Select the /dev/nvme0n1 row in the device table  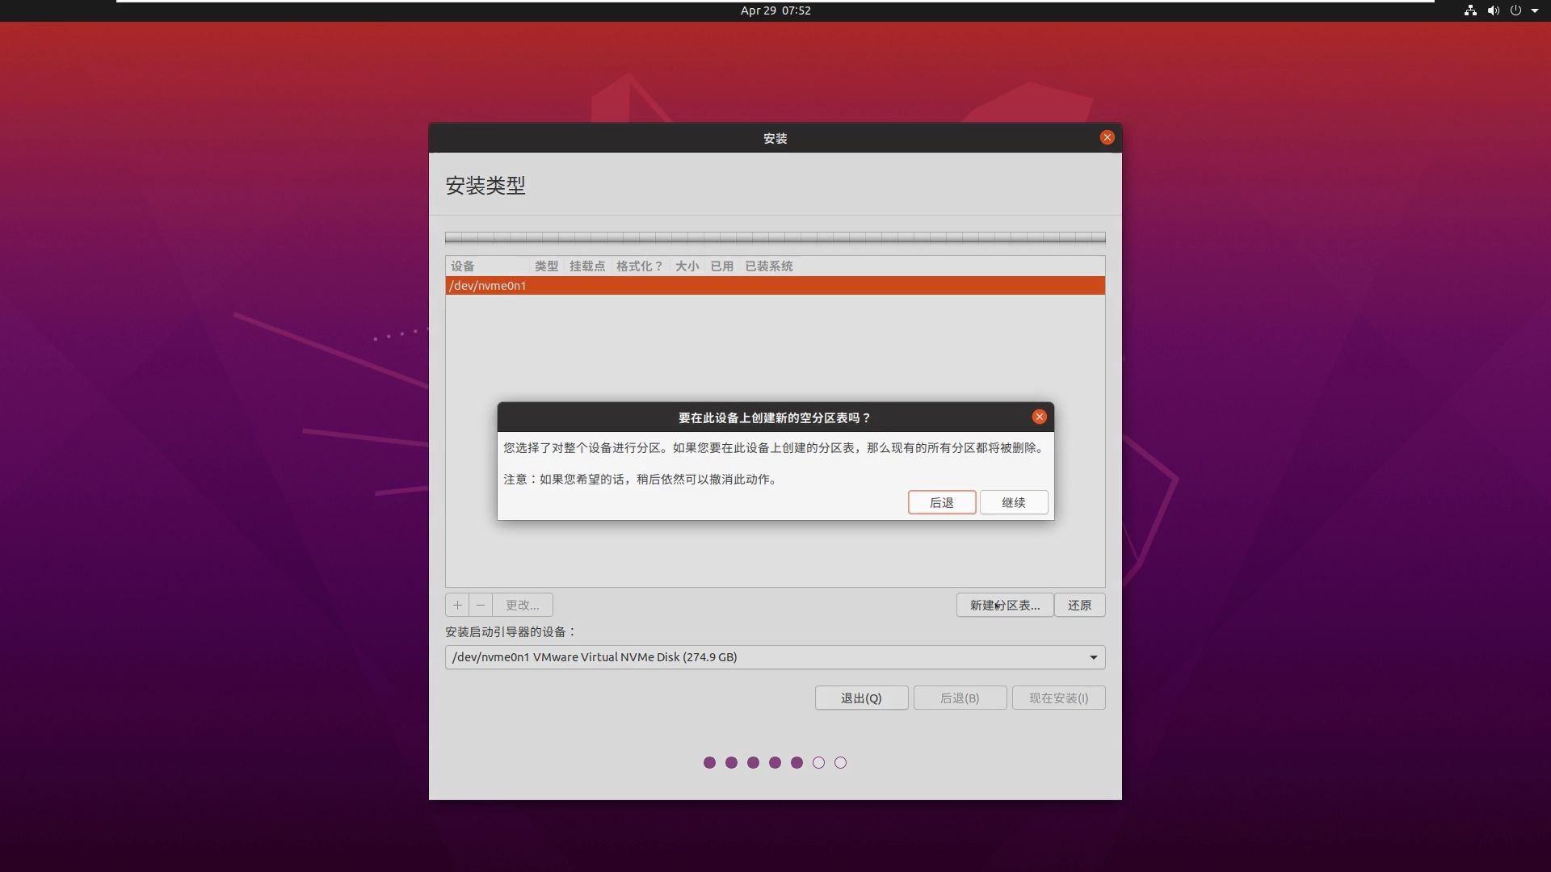coord(646,286)
